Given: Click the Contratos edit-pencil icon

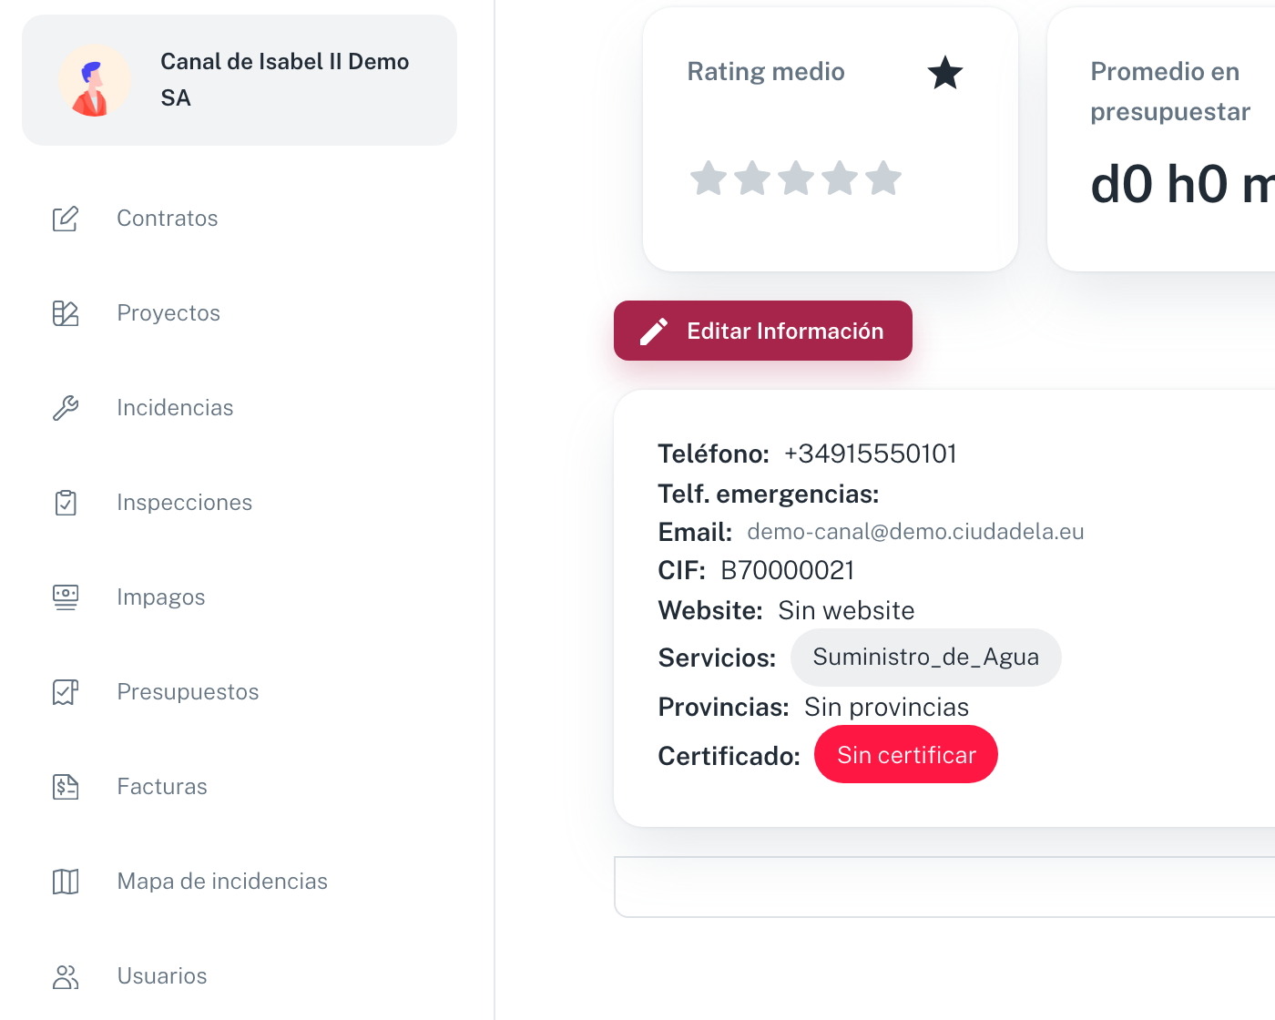Looking at the screenshot, I should point(66,219).
